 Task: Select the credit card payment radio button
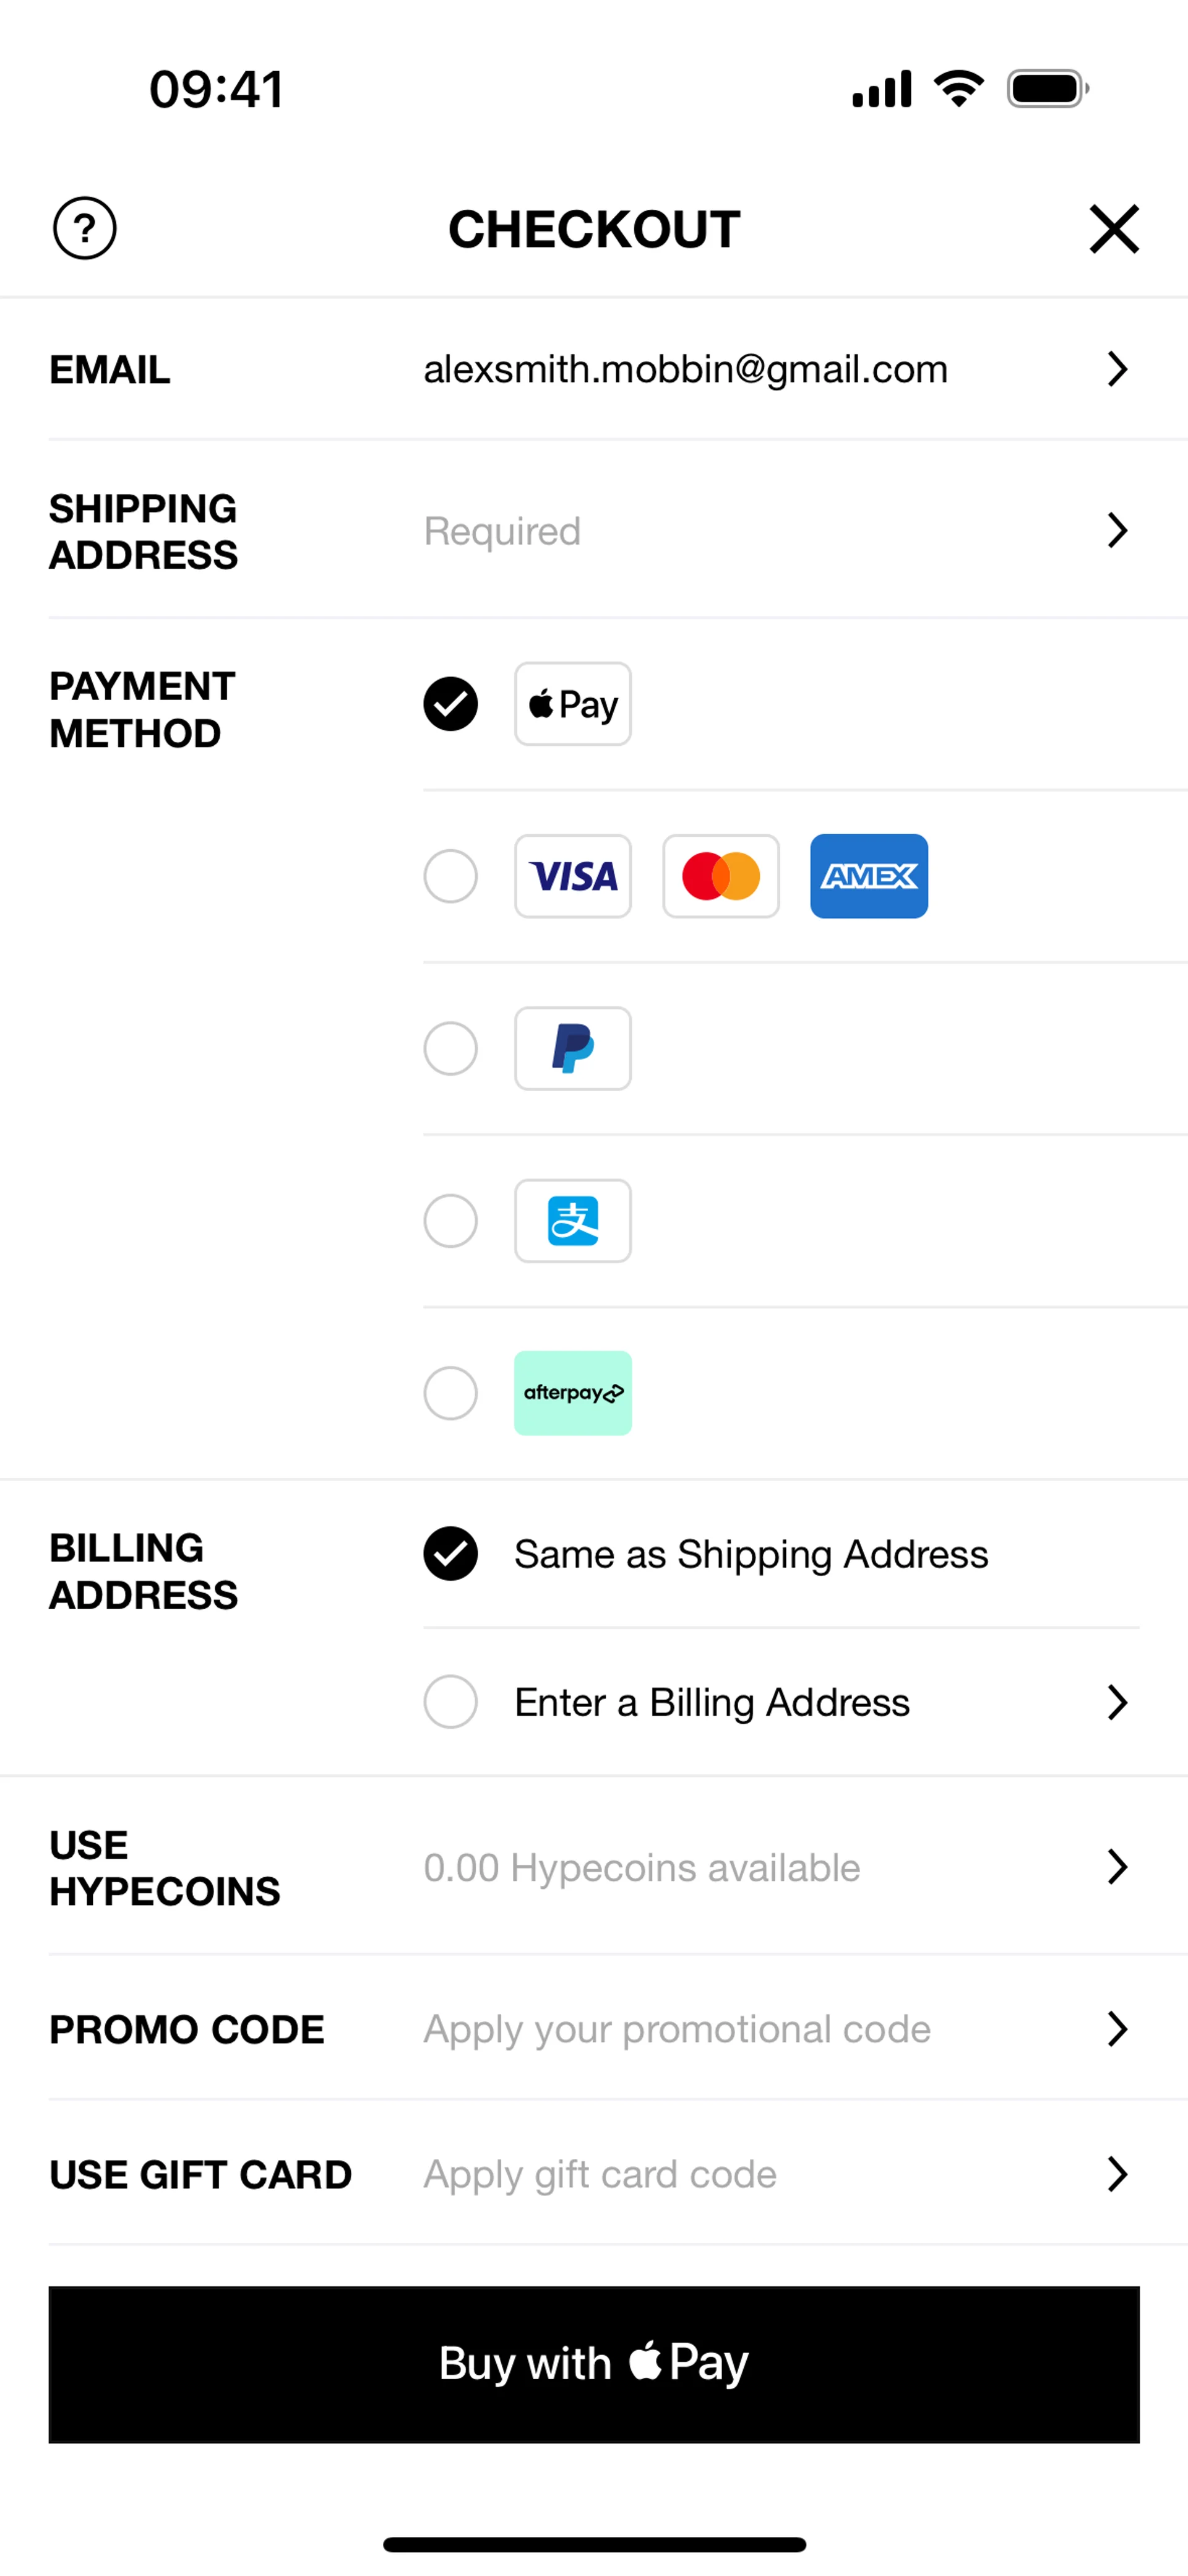click(x=450, y=876)
